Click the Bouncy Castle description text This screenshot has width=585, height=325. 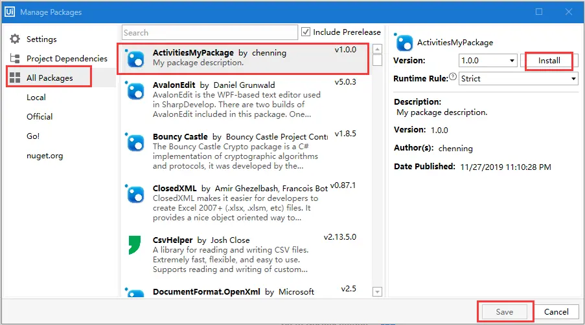coord(235,156)
